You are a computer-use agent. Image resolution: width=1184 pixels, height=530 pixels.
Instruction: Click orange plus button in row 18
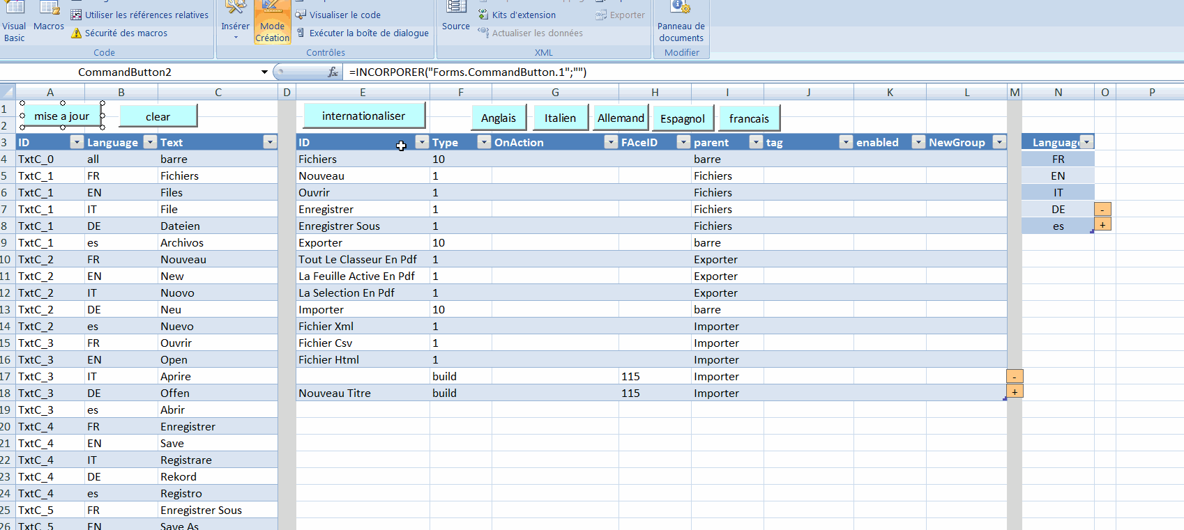tap(1015, 391)
